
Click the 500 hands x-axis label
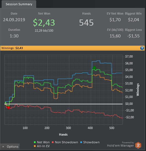point(112,128)
